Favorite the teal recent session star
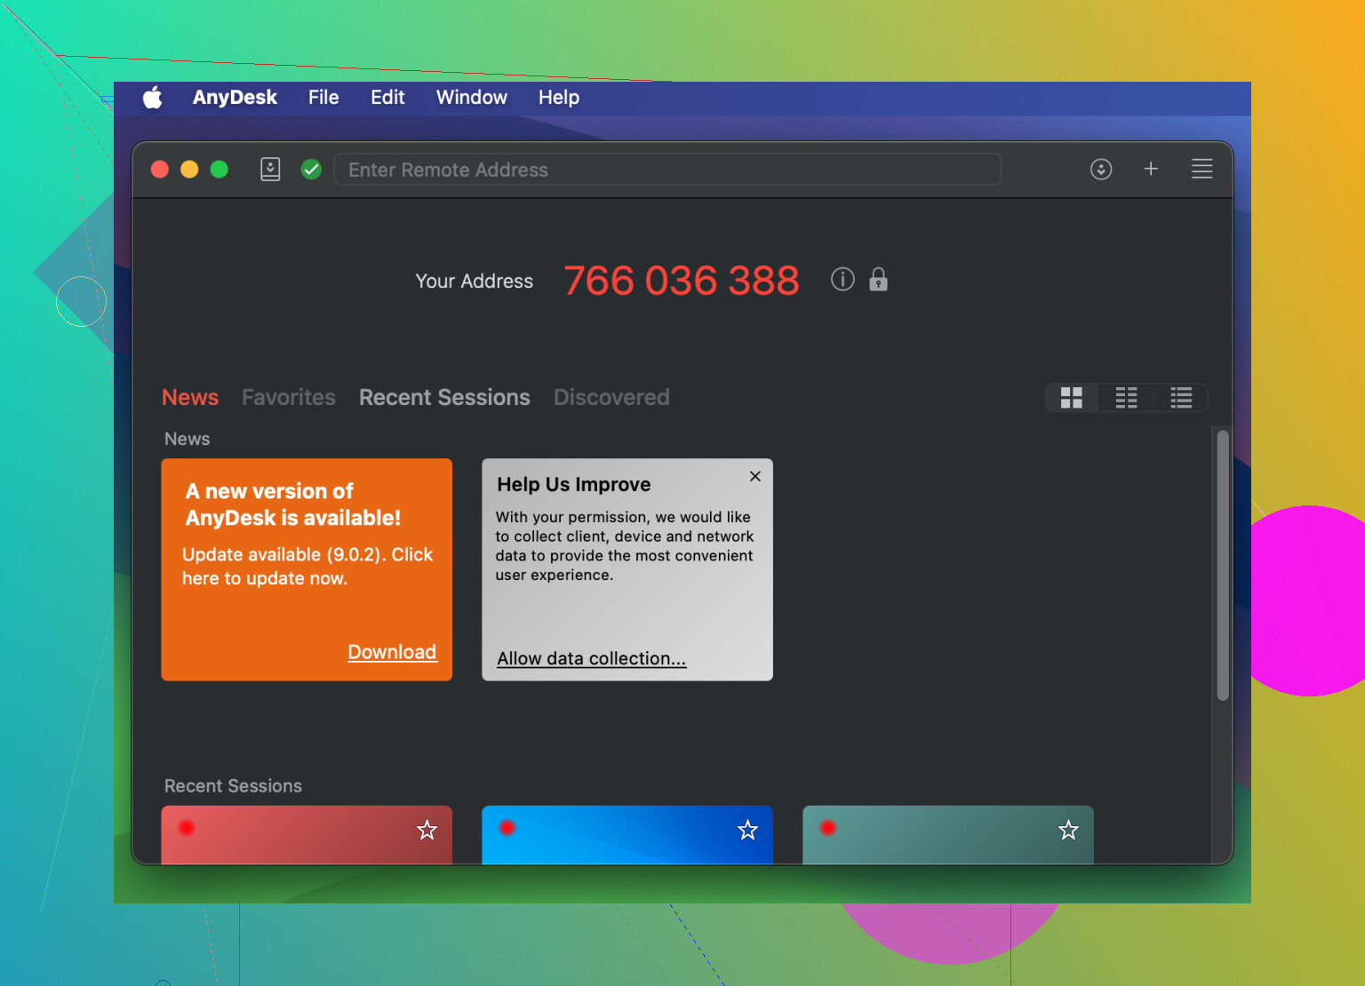1365x986 pixels. 1068,831
